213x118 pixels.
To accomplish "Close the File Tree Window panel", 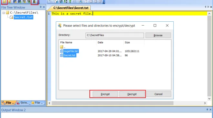I will 44,7.
